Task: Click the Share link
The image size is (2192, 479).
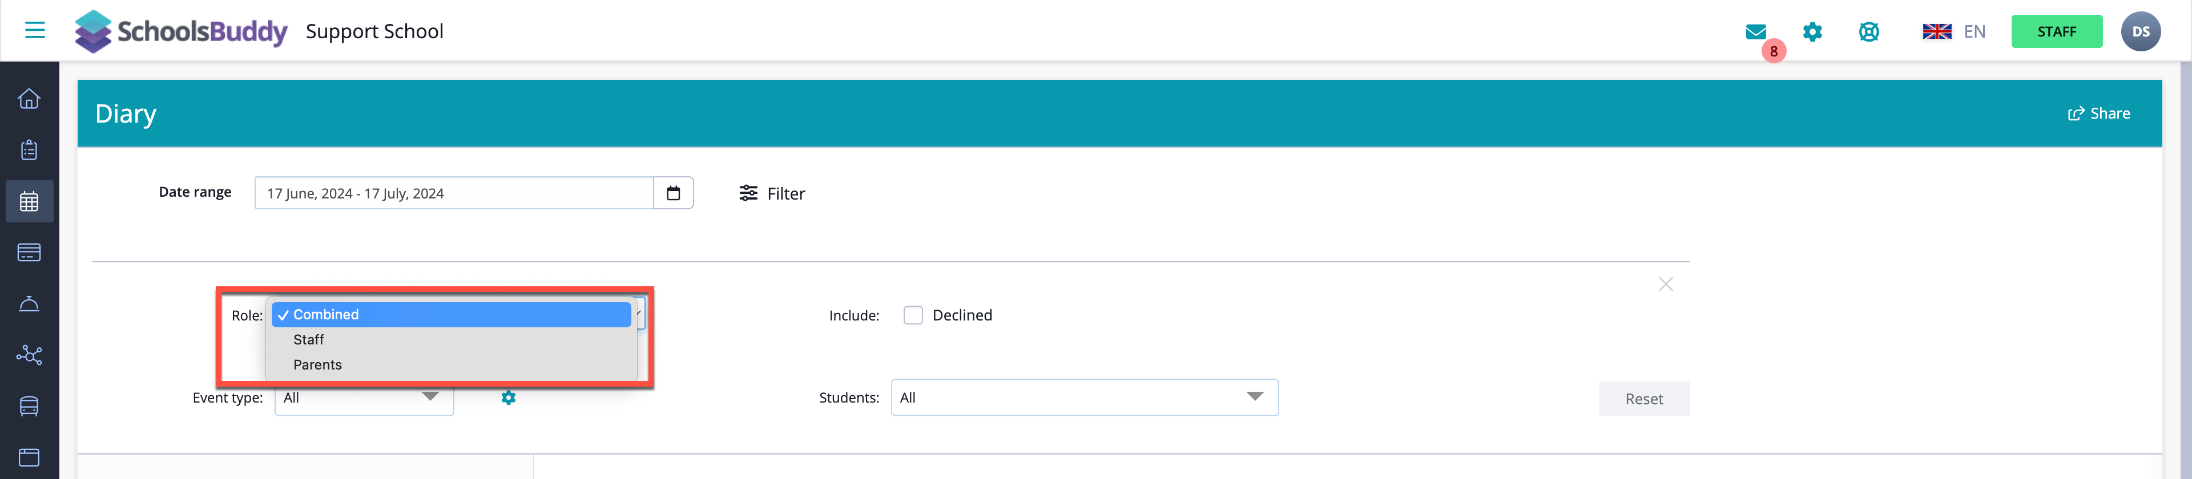Action: (2100, 114)
